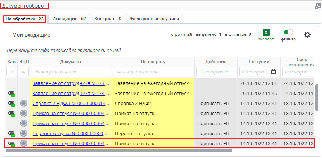Click the 'в фильтре: 0' counter
This screenshot has height=158, width=322.
pos(238,34)
